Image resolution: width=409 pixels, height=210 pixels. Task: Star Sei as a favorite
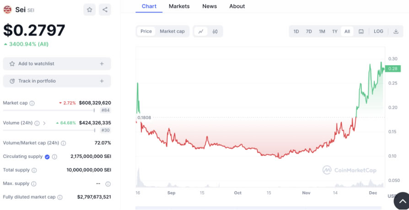(90, 10)
